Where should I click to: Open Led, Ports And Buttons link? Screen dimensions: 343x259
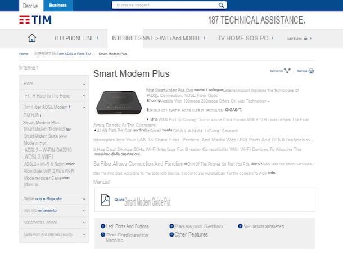127,226
